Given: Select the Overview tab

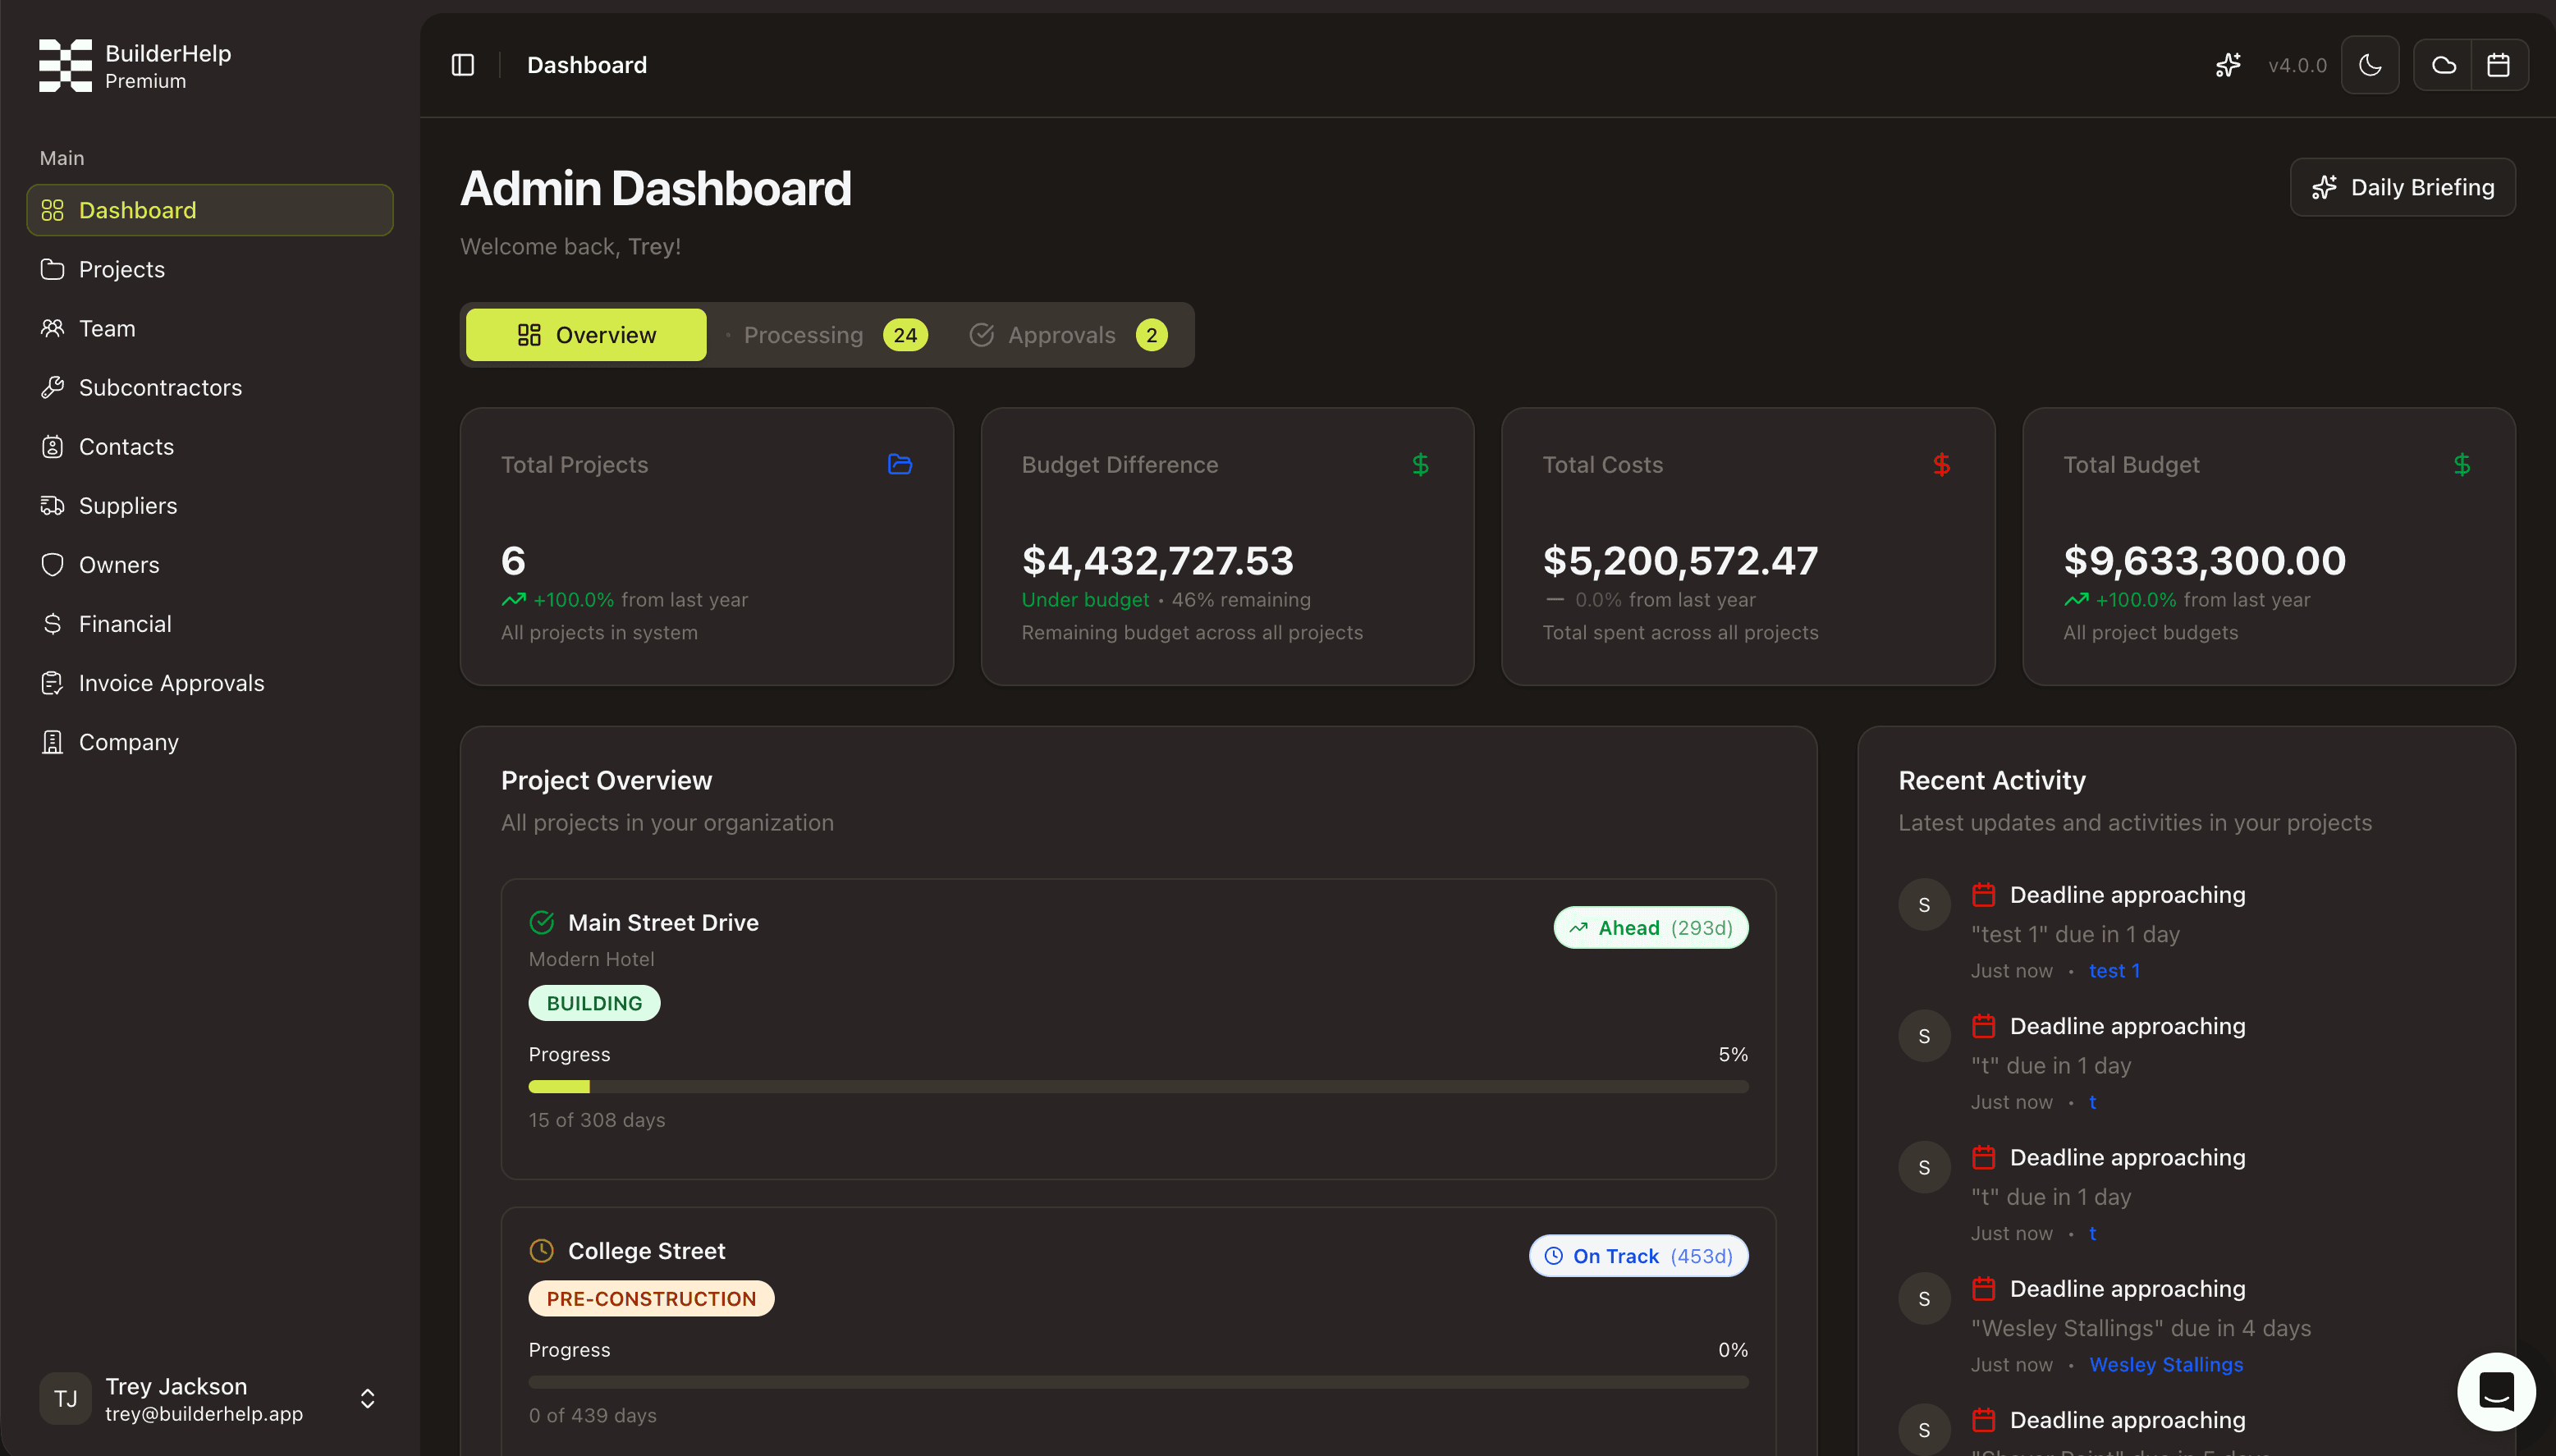Looking at the screenshot, I should click(586, 335).
